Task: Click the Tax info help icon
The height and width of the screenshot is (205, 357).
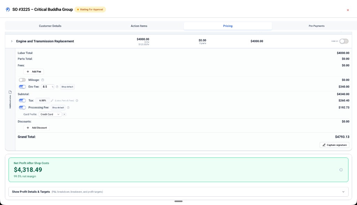Action: point(77,101)
